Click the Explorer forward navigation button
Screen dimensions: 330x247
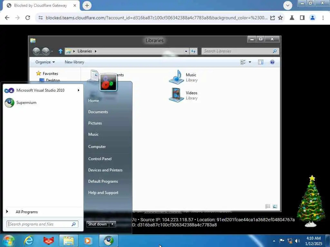click(x=45, y=51)
